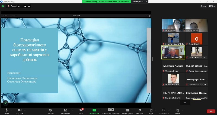This screenshot has width=217, height=115.
Task: Select Sobko Oleksii participant tile
Action: pos(197,39)
